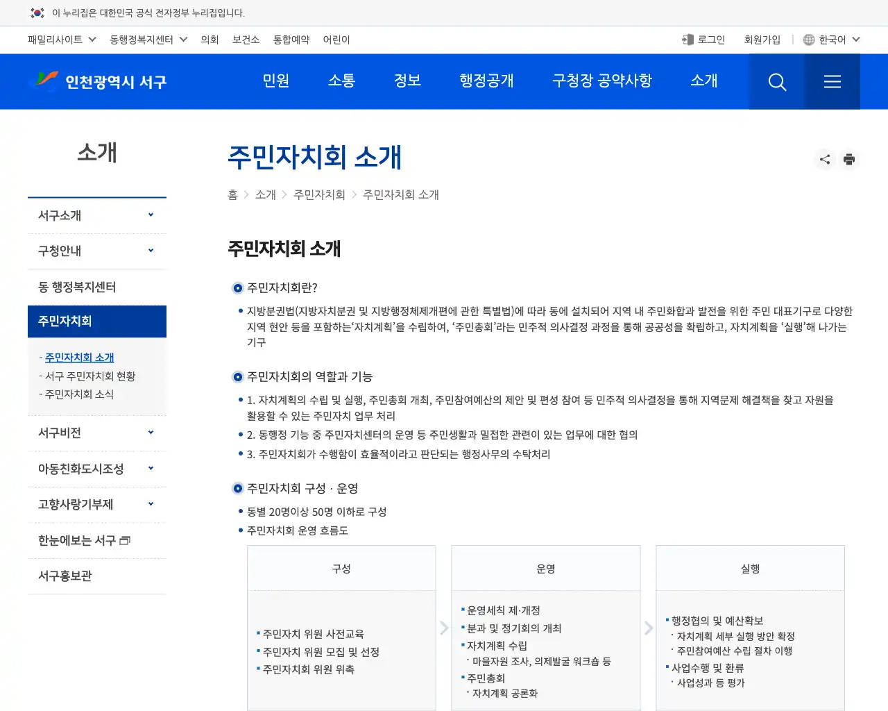Open the site search

(776, 81)
